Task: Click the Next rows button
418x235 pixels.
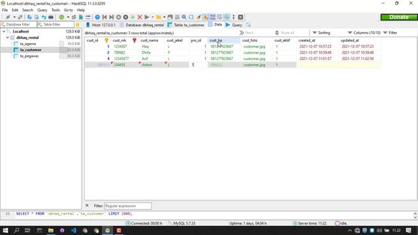Action: tap(246, 33)
